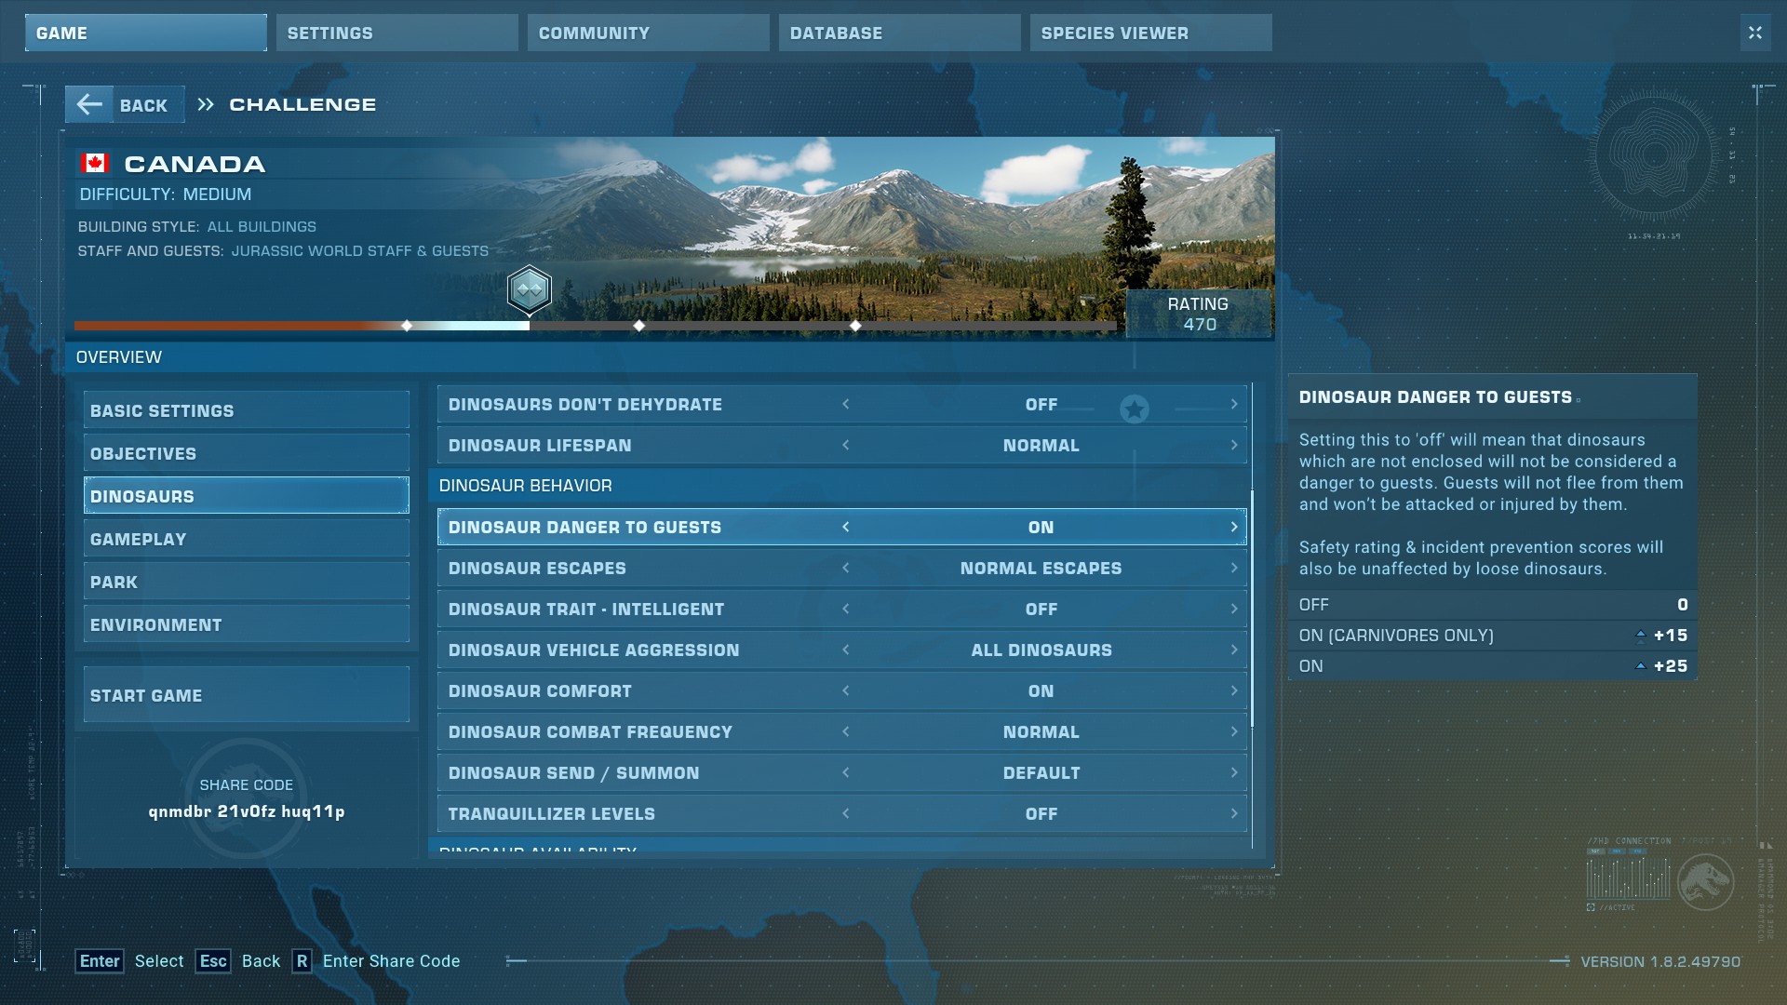Click the Dinosaur Send / Summon Default value
The image size is (1787, 1005).
(x=1041, y=772)
